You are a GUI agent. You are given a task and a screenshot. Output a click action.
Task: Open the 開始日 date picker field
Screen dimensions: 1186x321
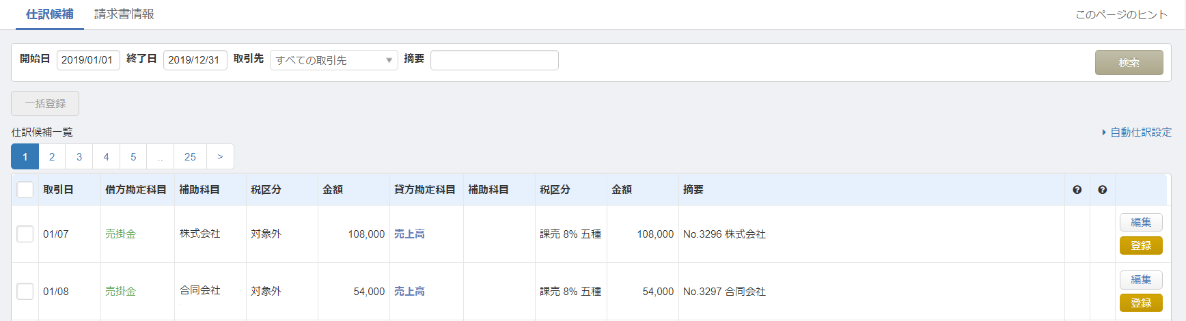[x=88, y=60]
